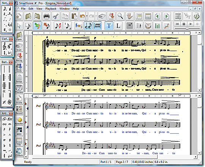Select treble clef in Clef palette
This screenshot has height=167, width=205.
coord(4,46)
